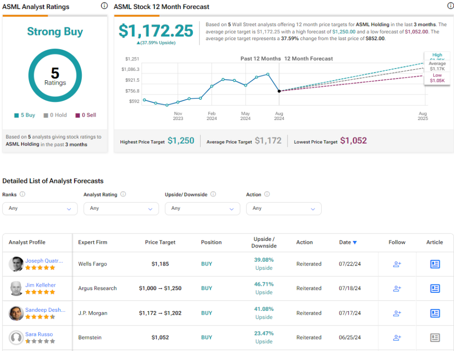The width and height of the screenshot is (454, 351).
Task: Click Joseph Quatrochi's profile photo
Action: (16, 264)
